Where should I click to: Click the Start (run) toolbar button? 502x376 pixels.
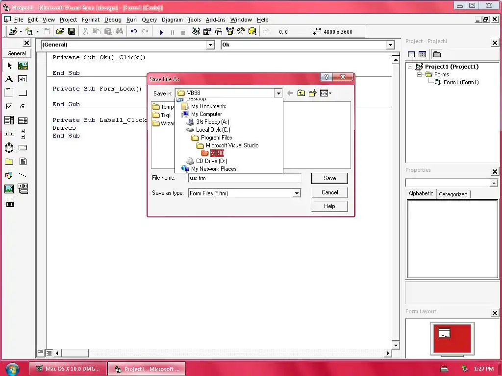161,32
